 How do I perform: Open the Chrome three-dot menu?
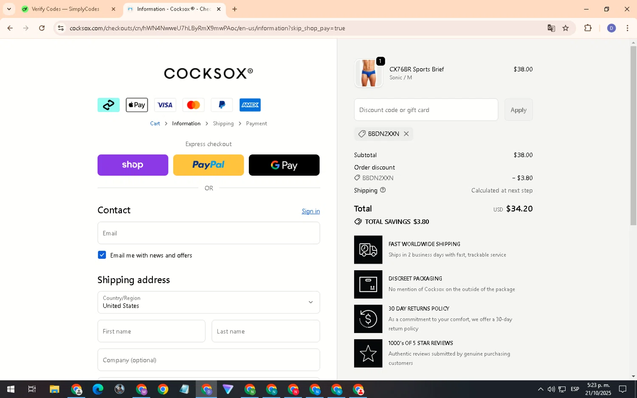pos(627,28)
